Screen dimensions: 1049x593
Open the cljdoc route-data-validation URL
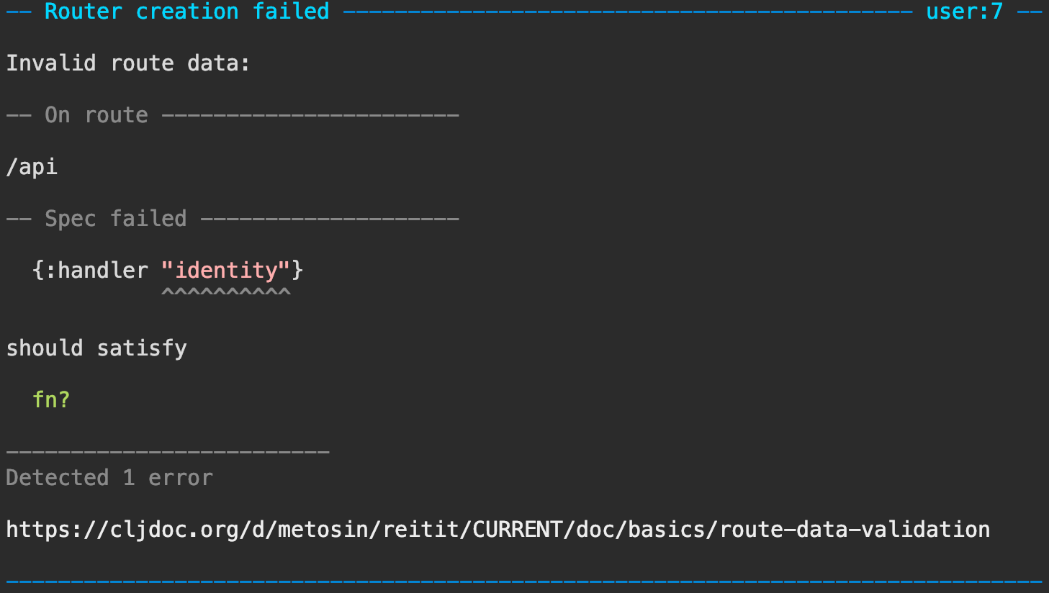(x=498, y=530)
